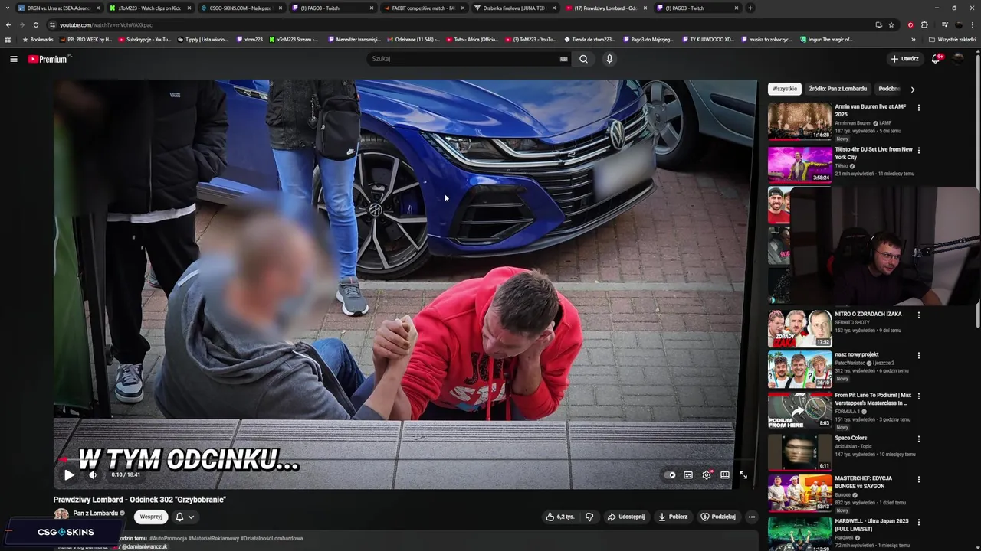Open the account avatar menu
981x551 pixels.
(958, 59)
